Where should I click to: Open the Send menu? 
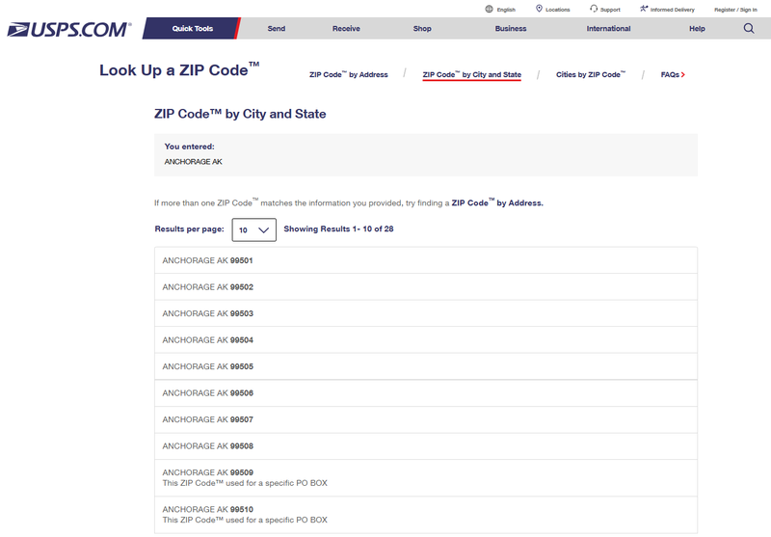click(x=277, y=29)
